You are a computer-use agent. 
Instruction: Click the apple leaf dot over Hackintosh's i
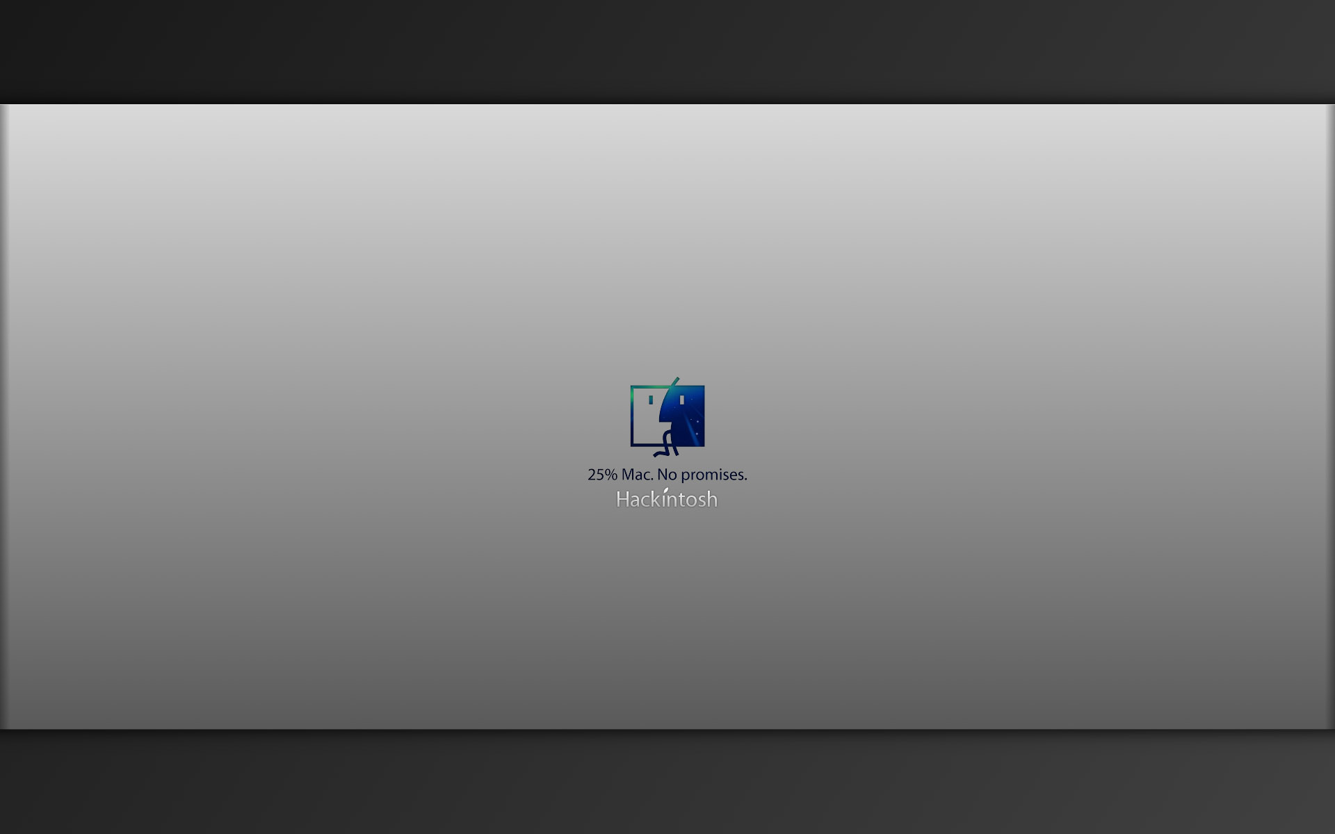tap(665, 490)
